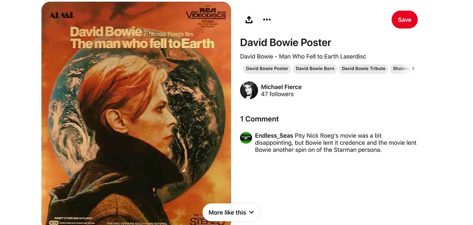
Task: Click the 47 followers text
Action: 277,94
